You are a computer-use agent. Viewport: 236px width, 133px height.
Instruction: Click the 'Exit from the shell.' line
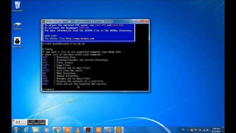click(70, 71)
